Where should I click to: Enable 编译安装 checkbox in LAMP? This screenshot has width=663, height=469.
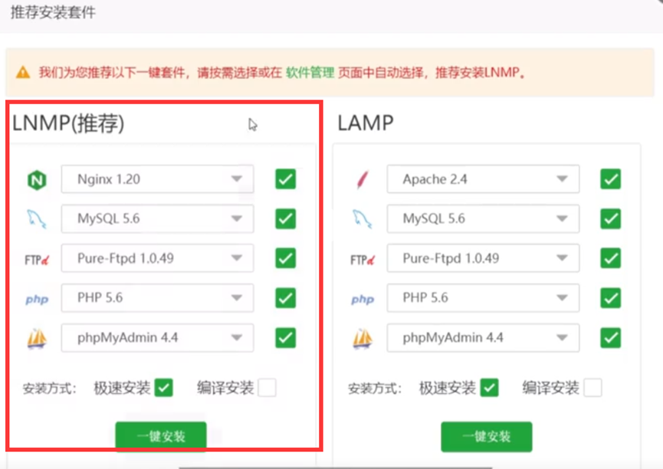(x=592, y=387)
